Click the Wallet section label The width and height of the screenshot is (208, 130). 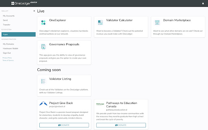5,11
